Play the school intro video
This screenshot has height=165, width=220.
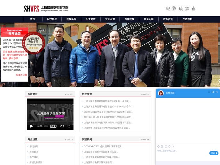31,126
